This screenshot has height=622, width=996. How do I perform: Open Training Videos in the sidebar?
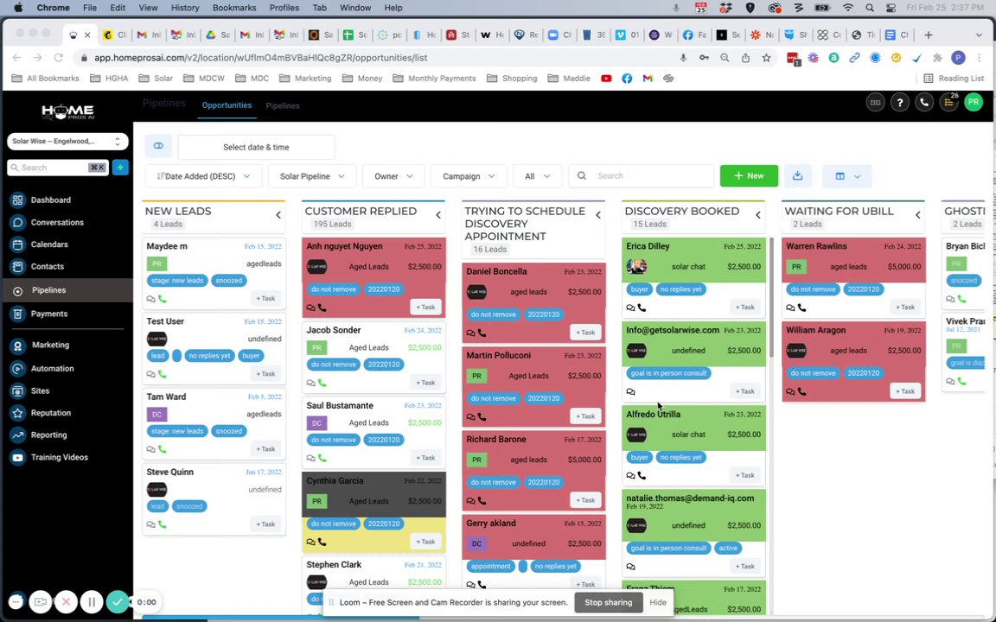(x=59, y=457)
